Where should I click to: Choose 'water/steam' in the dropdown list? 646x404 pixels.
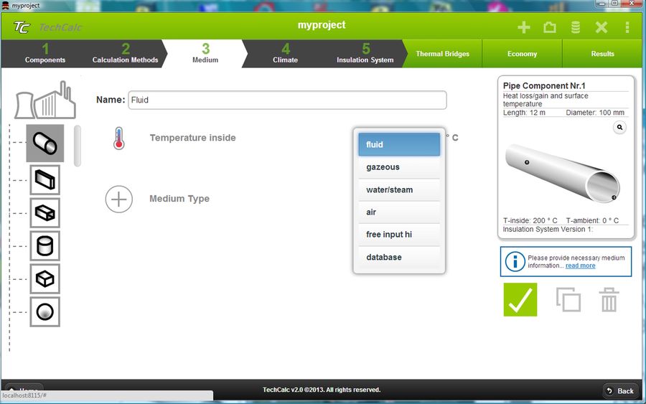coord(399,190)
